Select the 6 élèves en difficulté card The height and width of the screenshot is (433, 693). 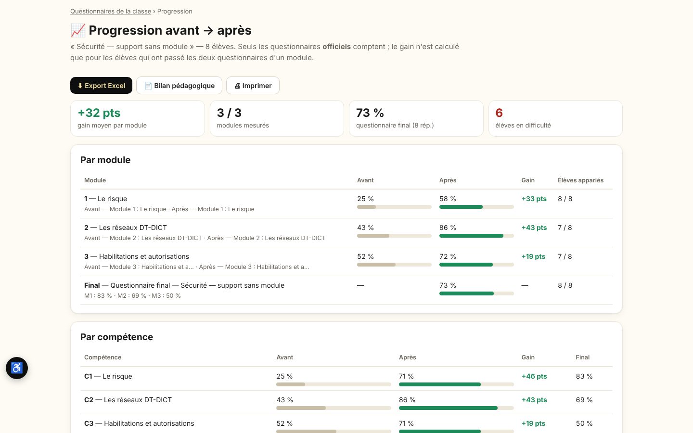click(x=555, y=118)
